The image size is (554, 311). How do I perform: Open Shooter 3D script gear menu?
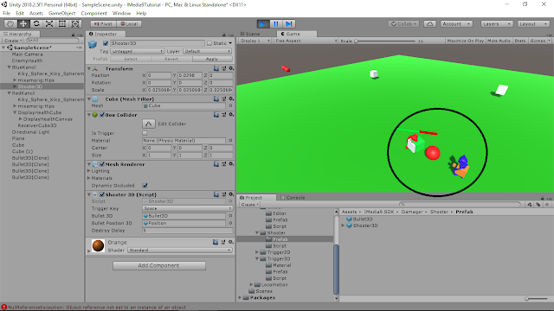[231, 194]
